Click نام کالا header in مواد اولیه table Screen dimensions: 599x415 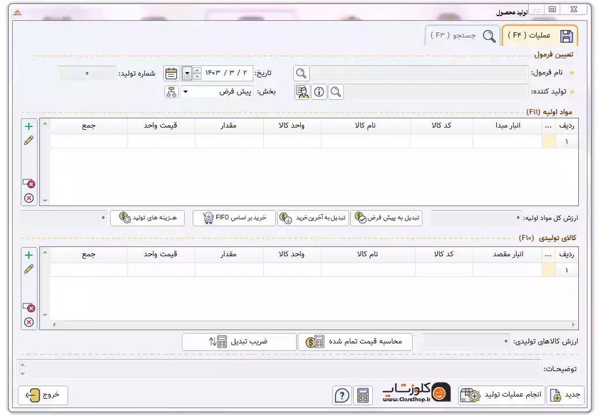pyautogui.click(x=366, y=125)
